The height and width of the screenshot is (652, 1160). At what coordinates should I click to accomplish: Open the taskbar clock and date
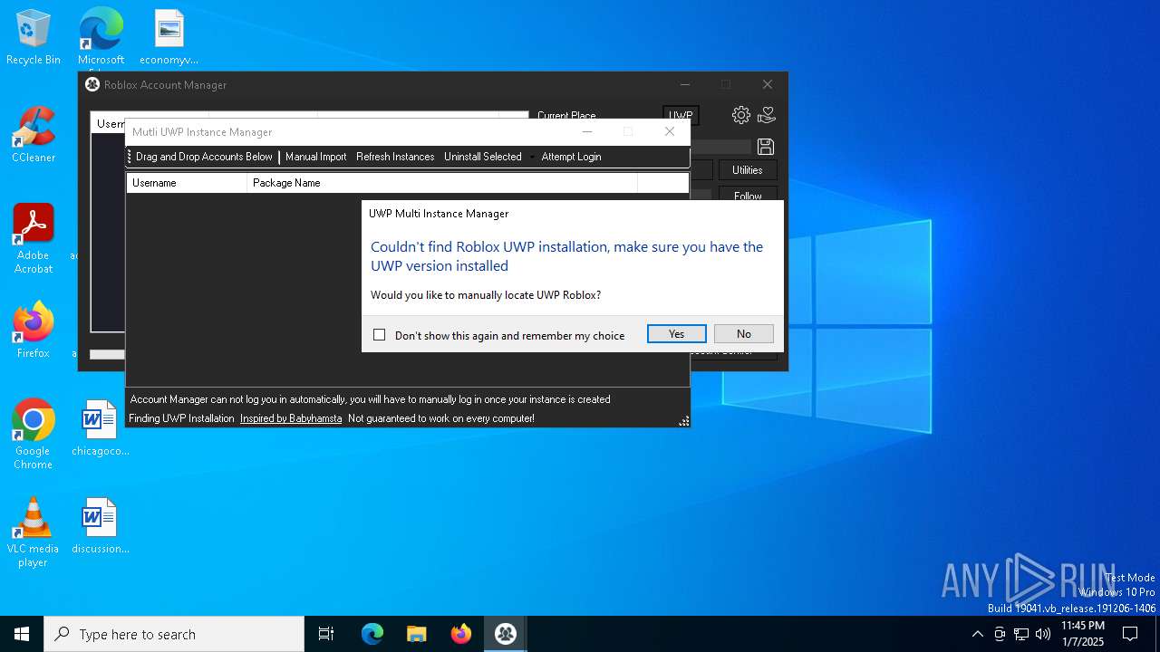click(x=1082, y=634)
